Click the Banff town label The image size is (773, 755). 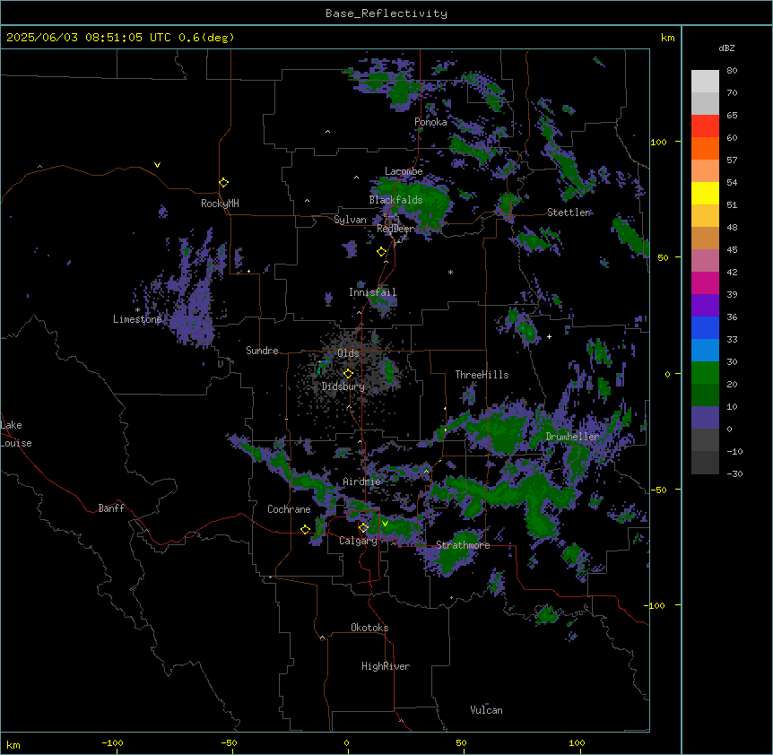[111, 508]
